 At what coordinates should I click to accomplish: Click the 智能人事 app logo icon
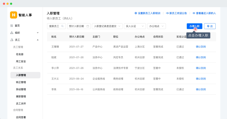pos(14,15)
